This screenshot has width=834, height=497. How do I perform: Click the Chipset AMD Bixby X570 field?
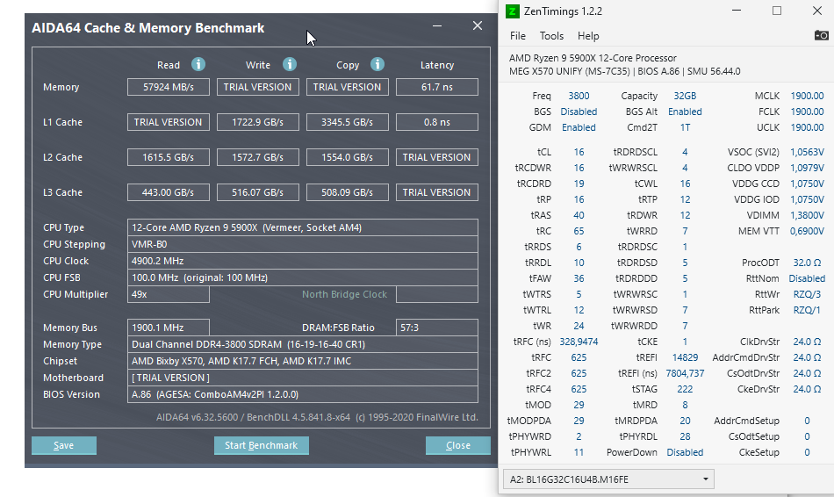coord(303,361)
